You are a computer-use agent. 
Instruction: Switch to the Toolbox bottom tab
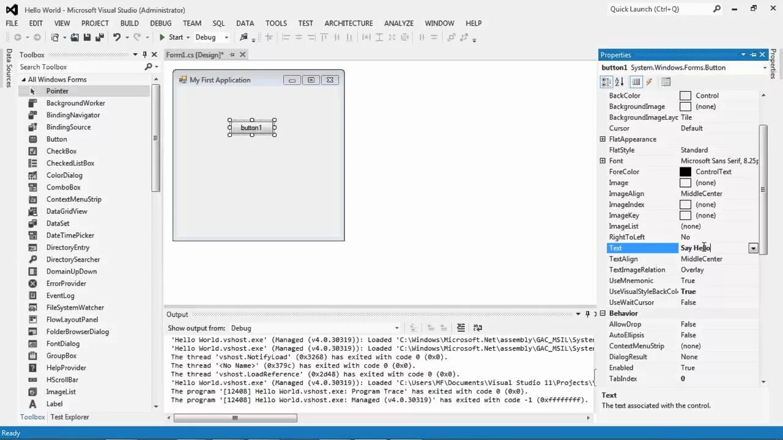pyautogui.click(x=32, y=417)
